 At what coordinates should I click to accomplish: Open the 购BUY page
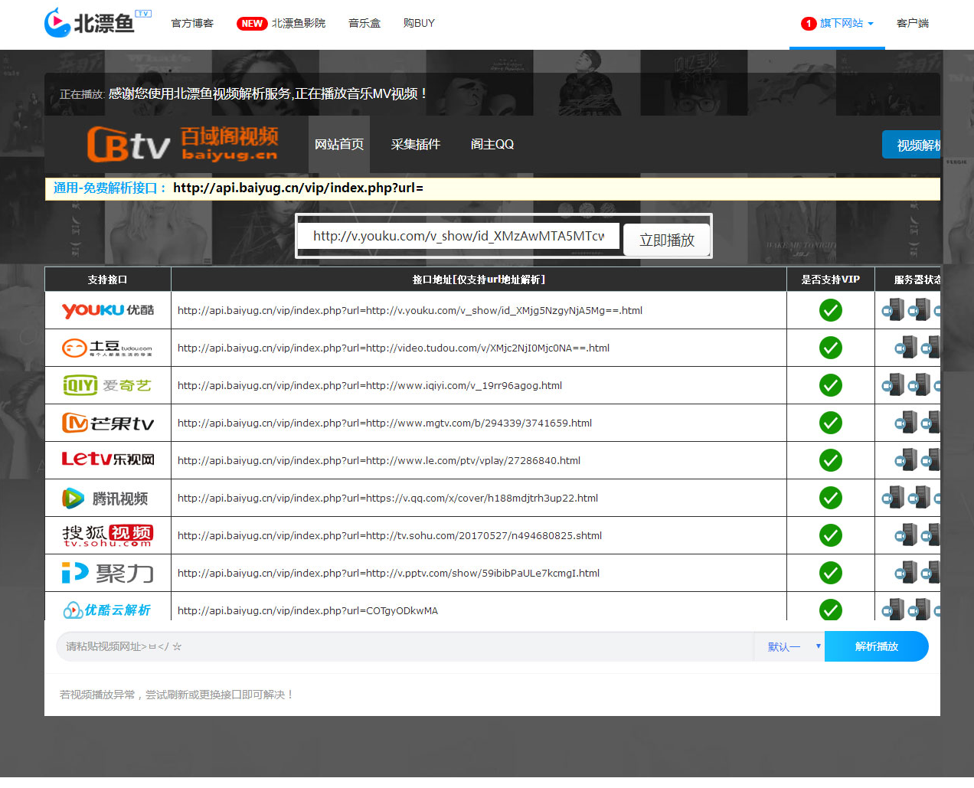pyautogui.click(x=419, y=23)
